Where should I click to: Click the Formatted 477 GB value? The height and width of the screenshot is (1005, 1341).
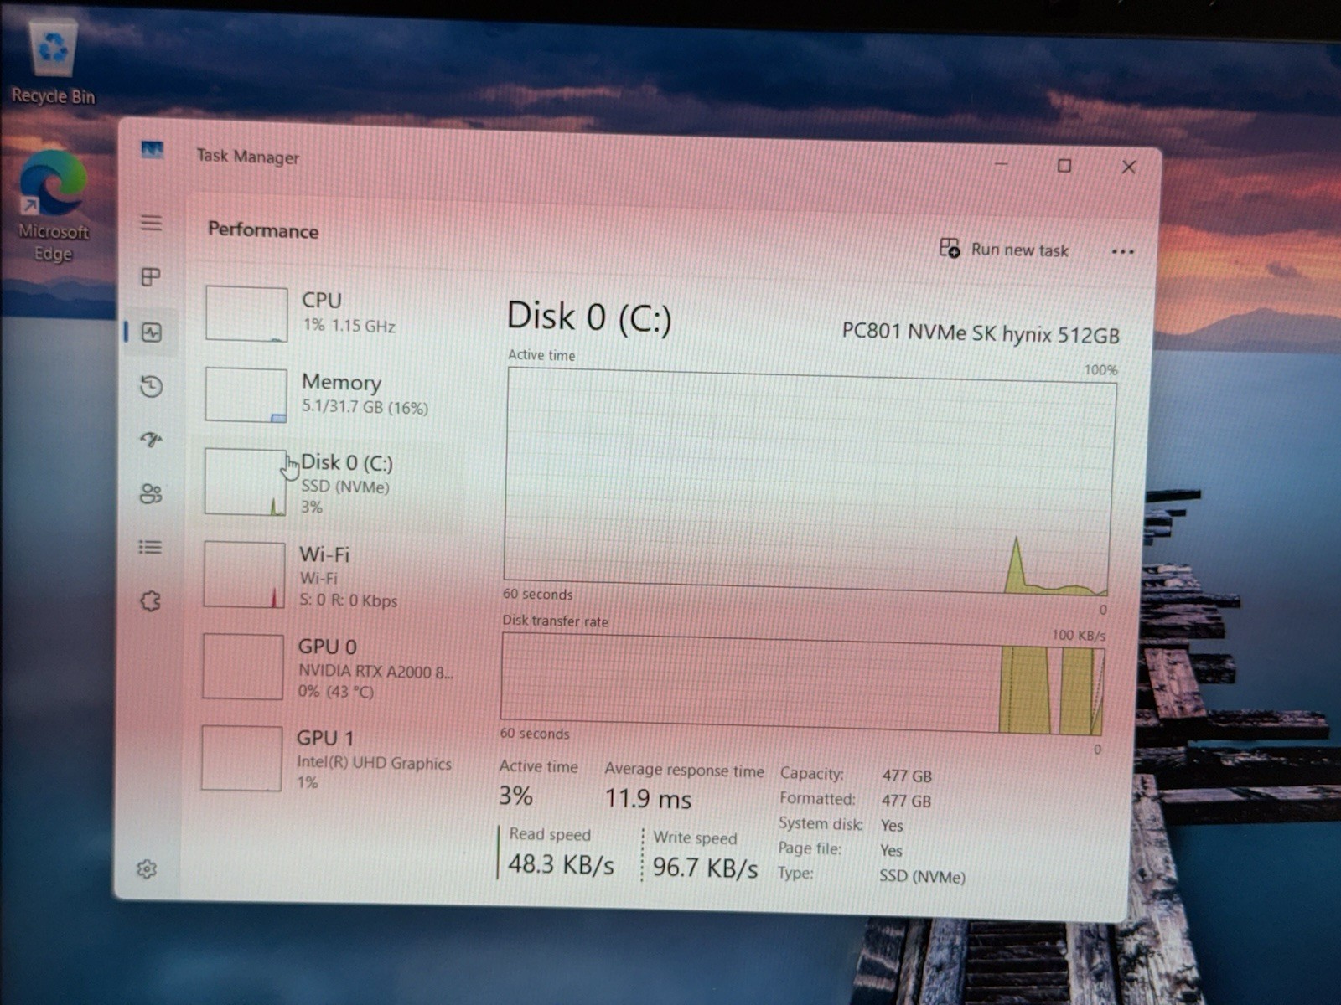[x=906, y=801]
